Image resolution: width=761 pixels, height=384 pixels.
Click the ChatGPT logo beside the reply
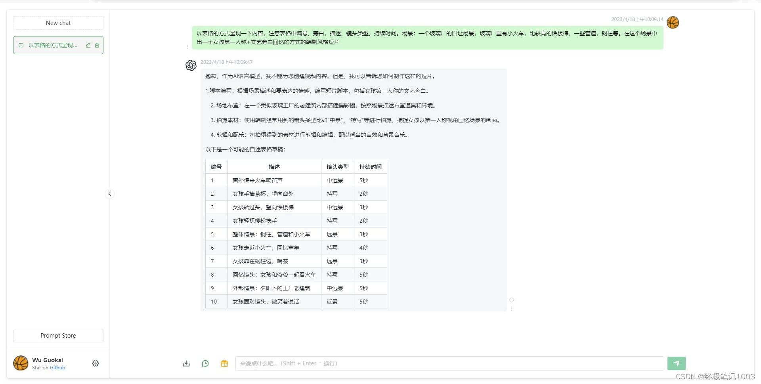click(191, 65)
